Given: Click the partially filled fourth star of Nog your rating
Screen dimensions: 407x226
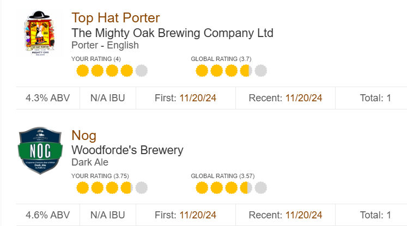Looking at the screenshot, I should click(x=127, y=188).
